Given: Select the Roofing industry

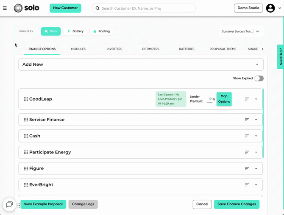Looking at the screenshot, I should pos(101,31).
